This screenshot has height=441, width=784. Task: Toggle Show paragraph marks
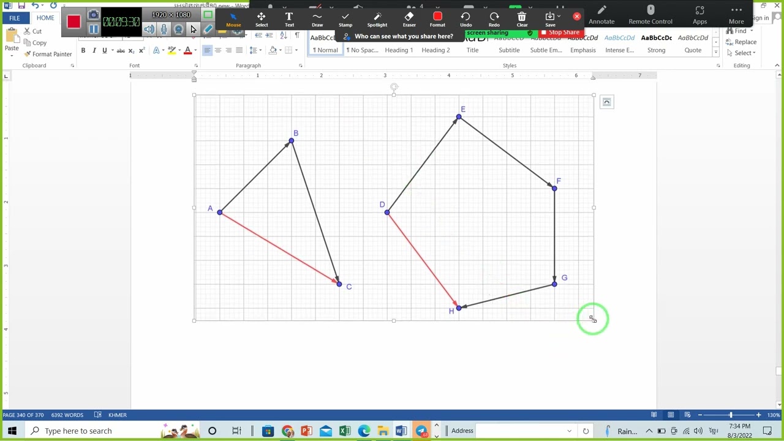pyautogui.click(x=297, y=35)
